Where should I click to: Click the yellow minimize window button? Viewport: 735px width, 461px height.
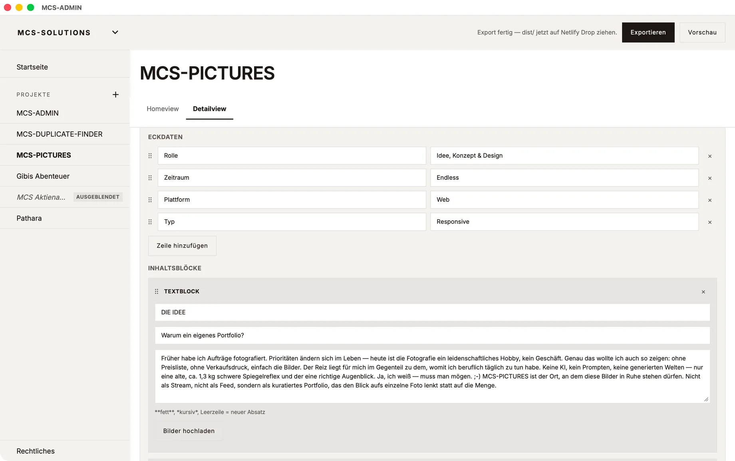pyautogui.click(x=19, y=8)
